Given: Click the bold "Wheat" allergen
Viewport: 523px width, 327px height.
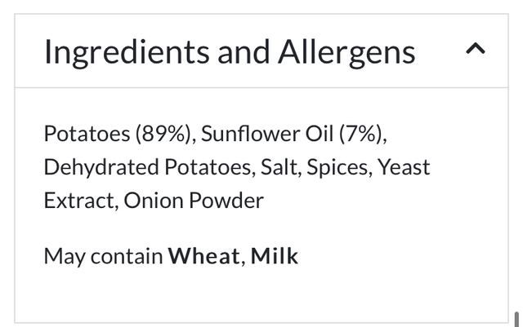Looking at the screenshot, I should (204, 256).
